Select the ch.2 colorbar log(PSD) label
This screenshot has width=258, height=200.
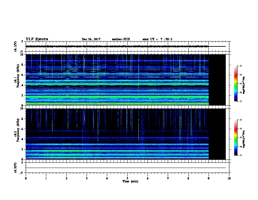244,139
